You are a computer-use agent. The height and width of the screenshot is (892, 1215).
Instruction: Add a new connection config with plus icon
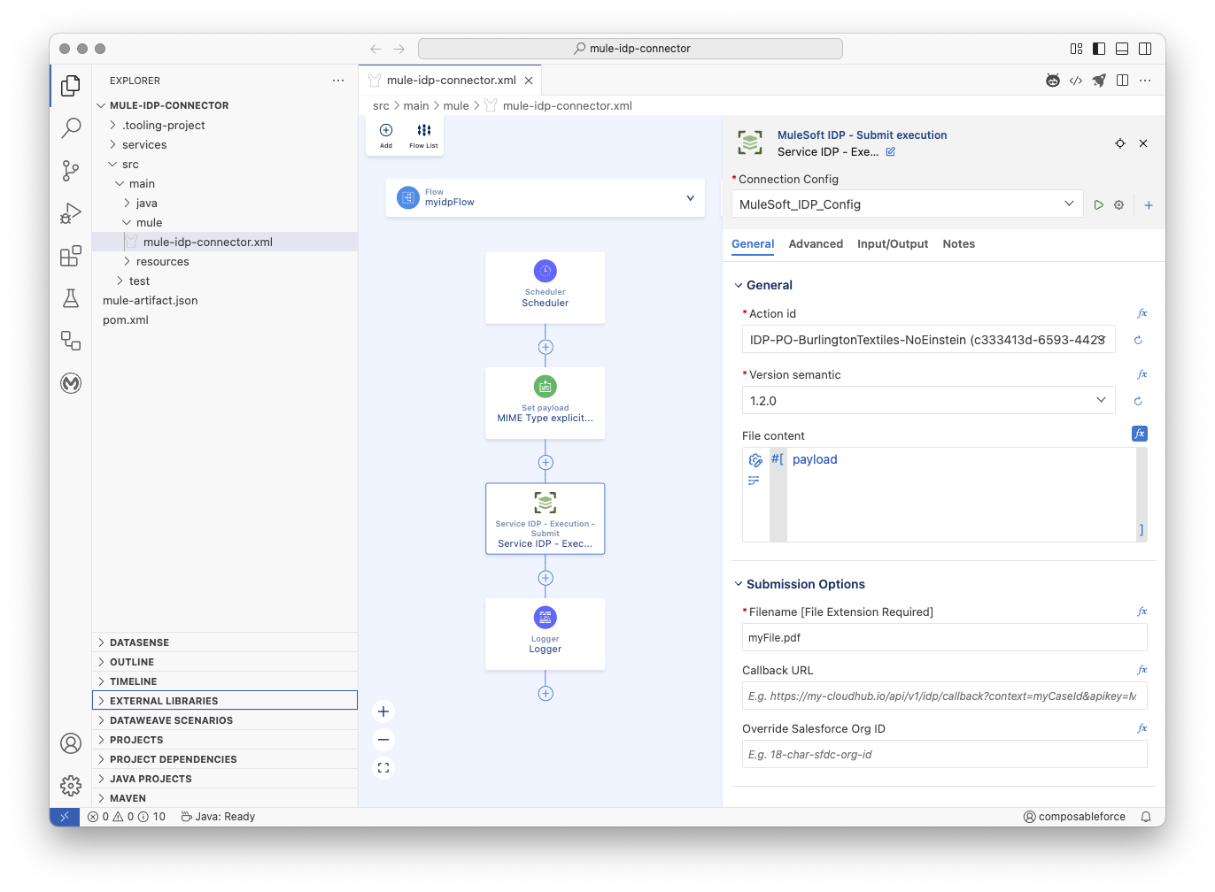point(1148,204)
